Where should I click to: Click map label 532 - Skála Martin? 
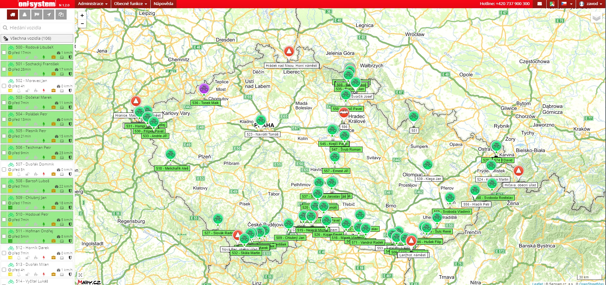point(246,253)
